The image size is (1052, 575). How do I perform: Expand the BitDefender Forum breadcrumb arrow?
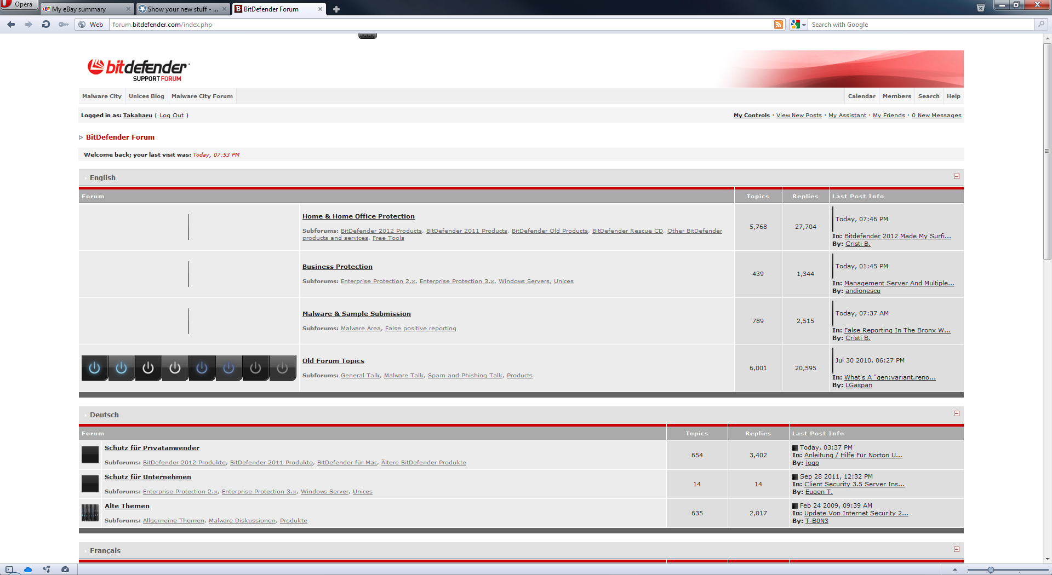pos(81,137)
